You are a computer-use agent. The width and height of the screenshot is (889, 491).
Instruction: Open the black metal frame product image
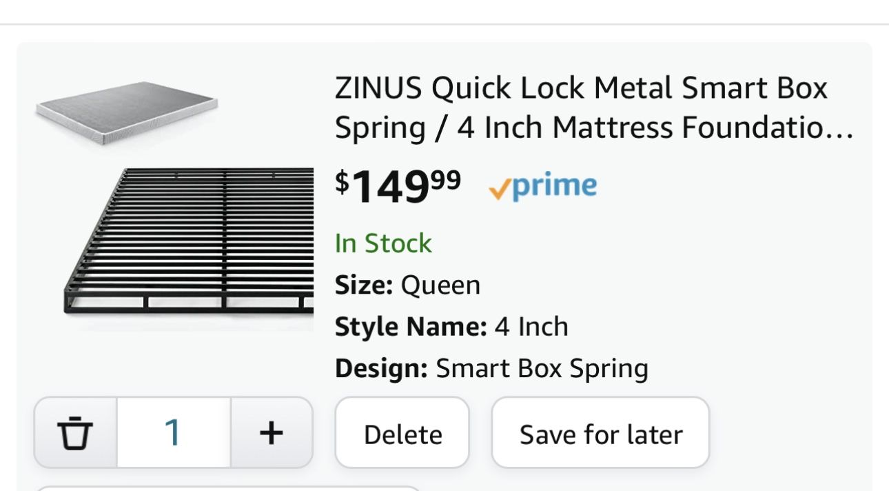coord(188,242)
